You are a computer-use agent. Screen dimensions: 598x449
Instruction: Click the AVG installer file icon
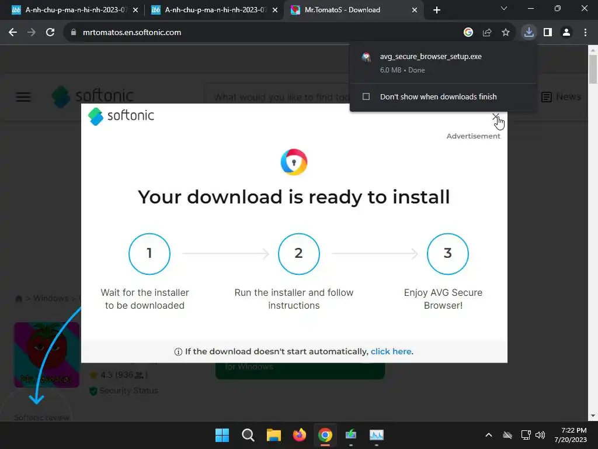(x=366, y=57)
